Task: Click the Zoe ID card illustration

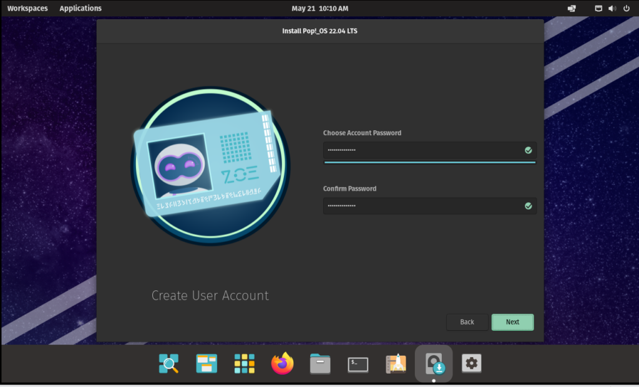Action: [208, 164]
